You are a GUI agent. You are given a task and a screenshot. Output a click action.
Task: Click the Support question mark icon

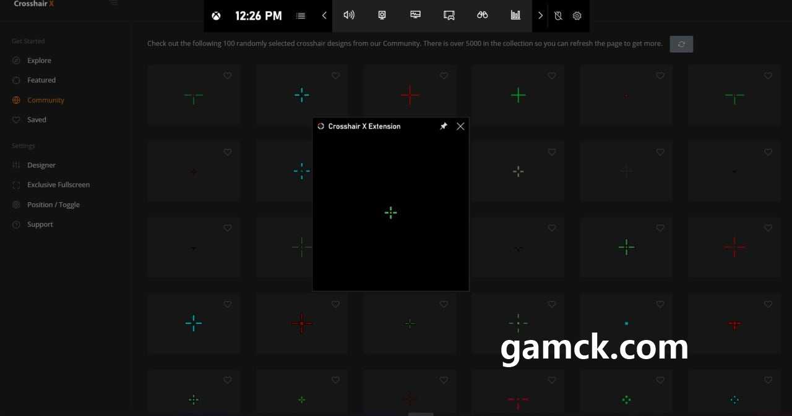click(16, 224)
